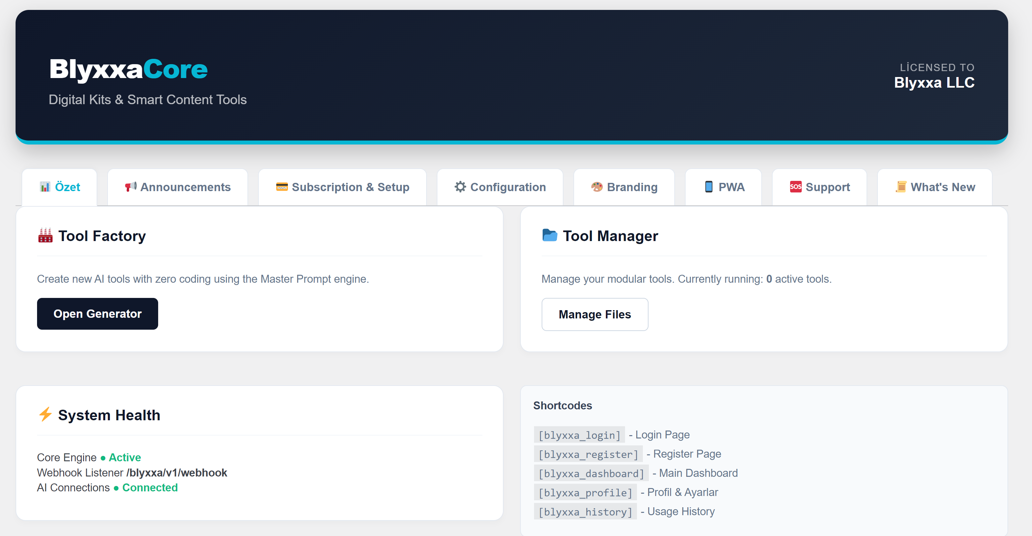Click the factory icon in Tool Factory
This screenshot has height=536, width=1032.
coord(45,235)
